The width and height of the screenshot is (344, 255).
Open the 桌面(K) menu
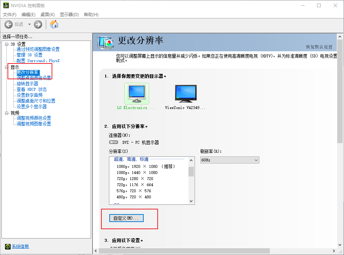[47, 14]
